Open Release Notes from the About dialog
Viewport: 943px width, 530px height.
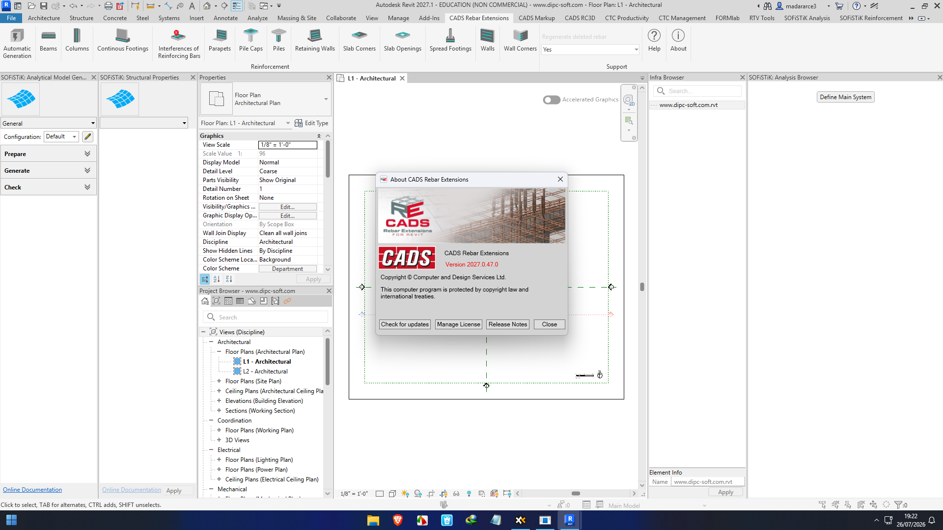[508, 324]
